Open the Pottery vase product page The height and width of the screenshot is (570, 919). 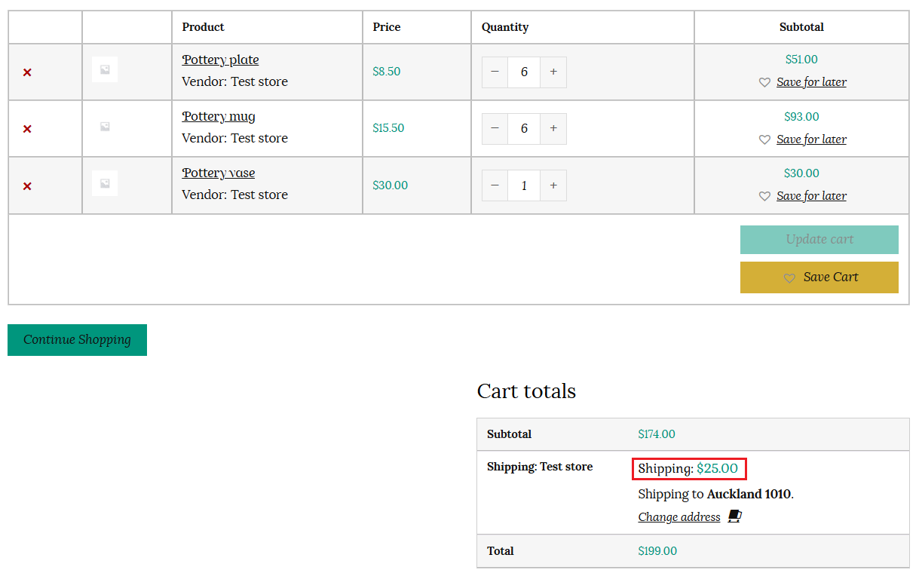click(219, 173)
